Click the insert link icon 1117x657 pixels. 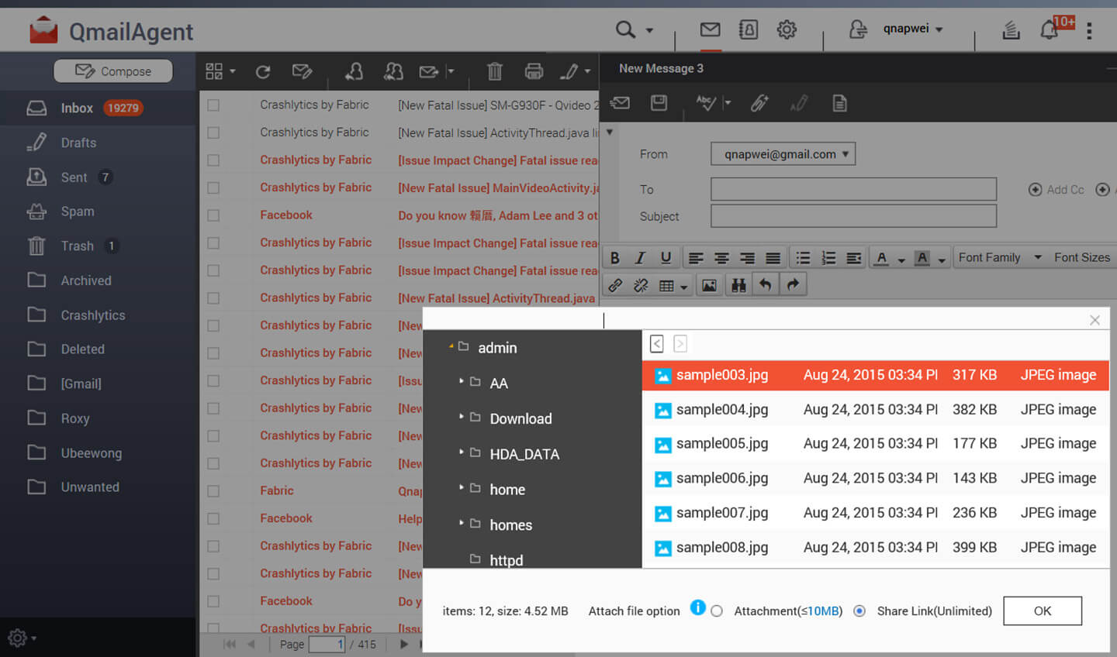[x=615, y=285]
